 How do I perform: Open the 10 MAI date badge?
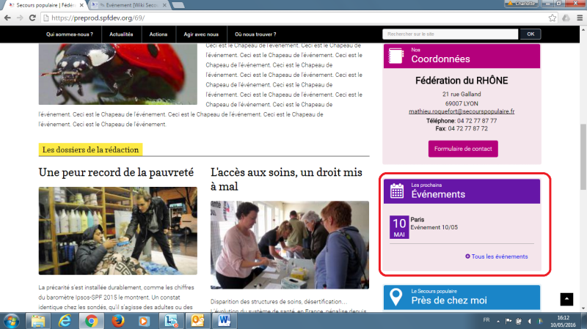coord(399,227)
